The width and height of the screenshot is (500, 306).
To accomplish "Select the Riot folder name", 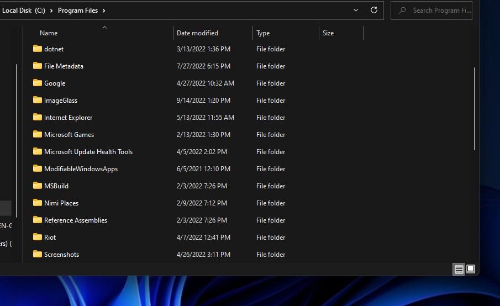I will pyautogui.click(x=50, y=238).
